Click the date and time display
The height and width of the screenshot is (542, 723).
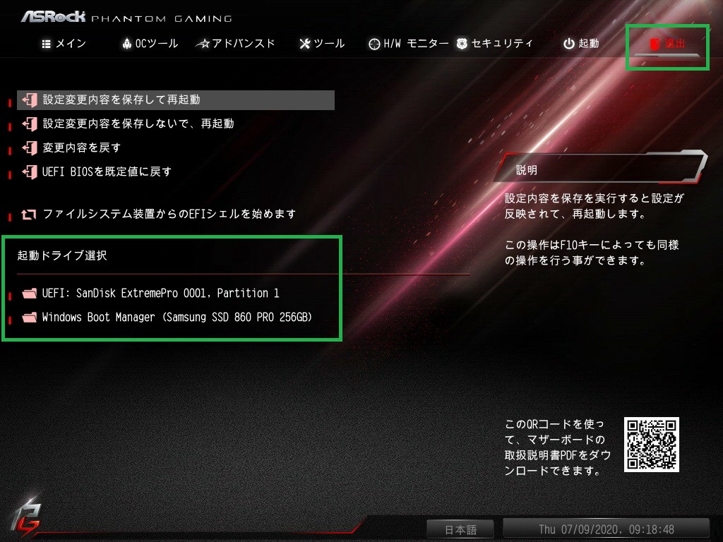606,529
